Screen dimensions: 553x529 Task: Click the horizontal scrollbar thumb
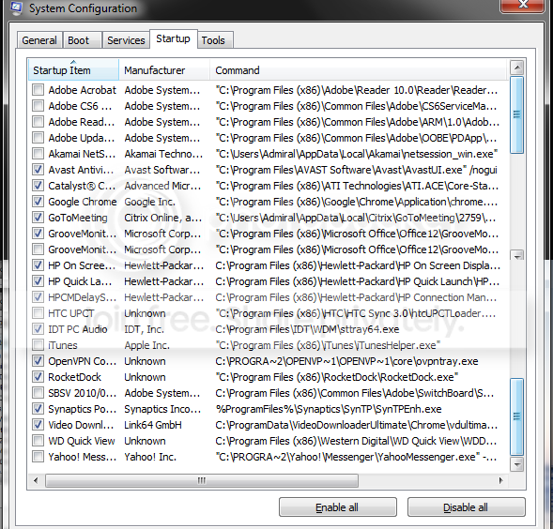tap(202, 480)
